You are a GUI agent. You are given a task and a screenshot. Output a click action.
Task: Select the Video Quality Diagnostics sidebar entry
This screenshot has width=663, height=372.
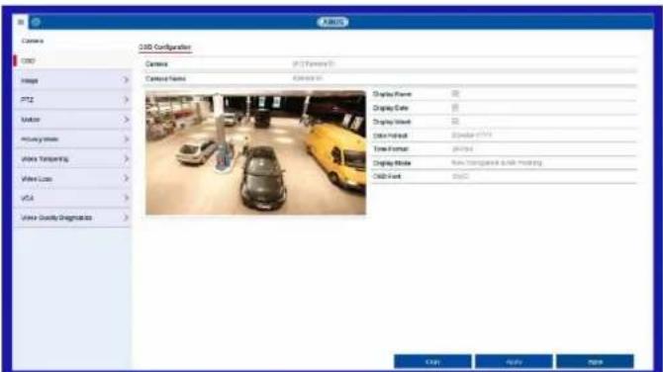tap(72, 218)
